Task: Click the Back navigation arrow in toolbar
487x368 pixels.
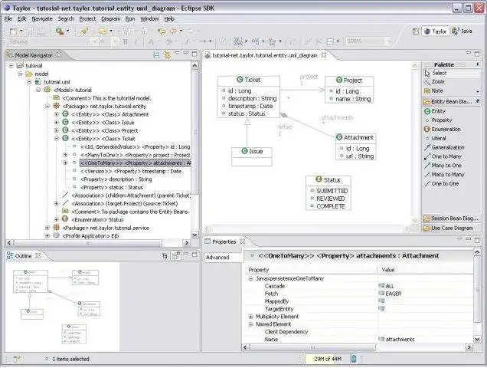Action: 173,31
